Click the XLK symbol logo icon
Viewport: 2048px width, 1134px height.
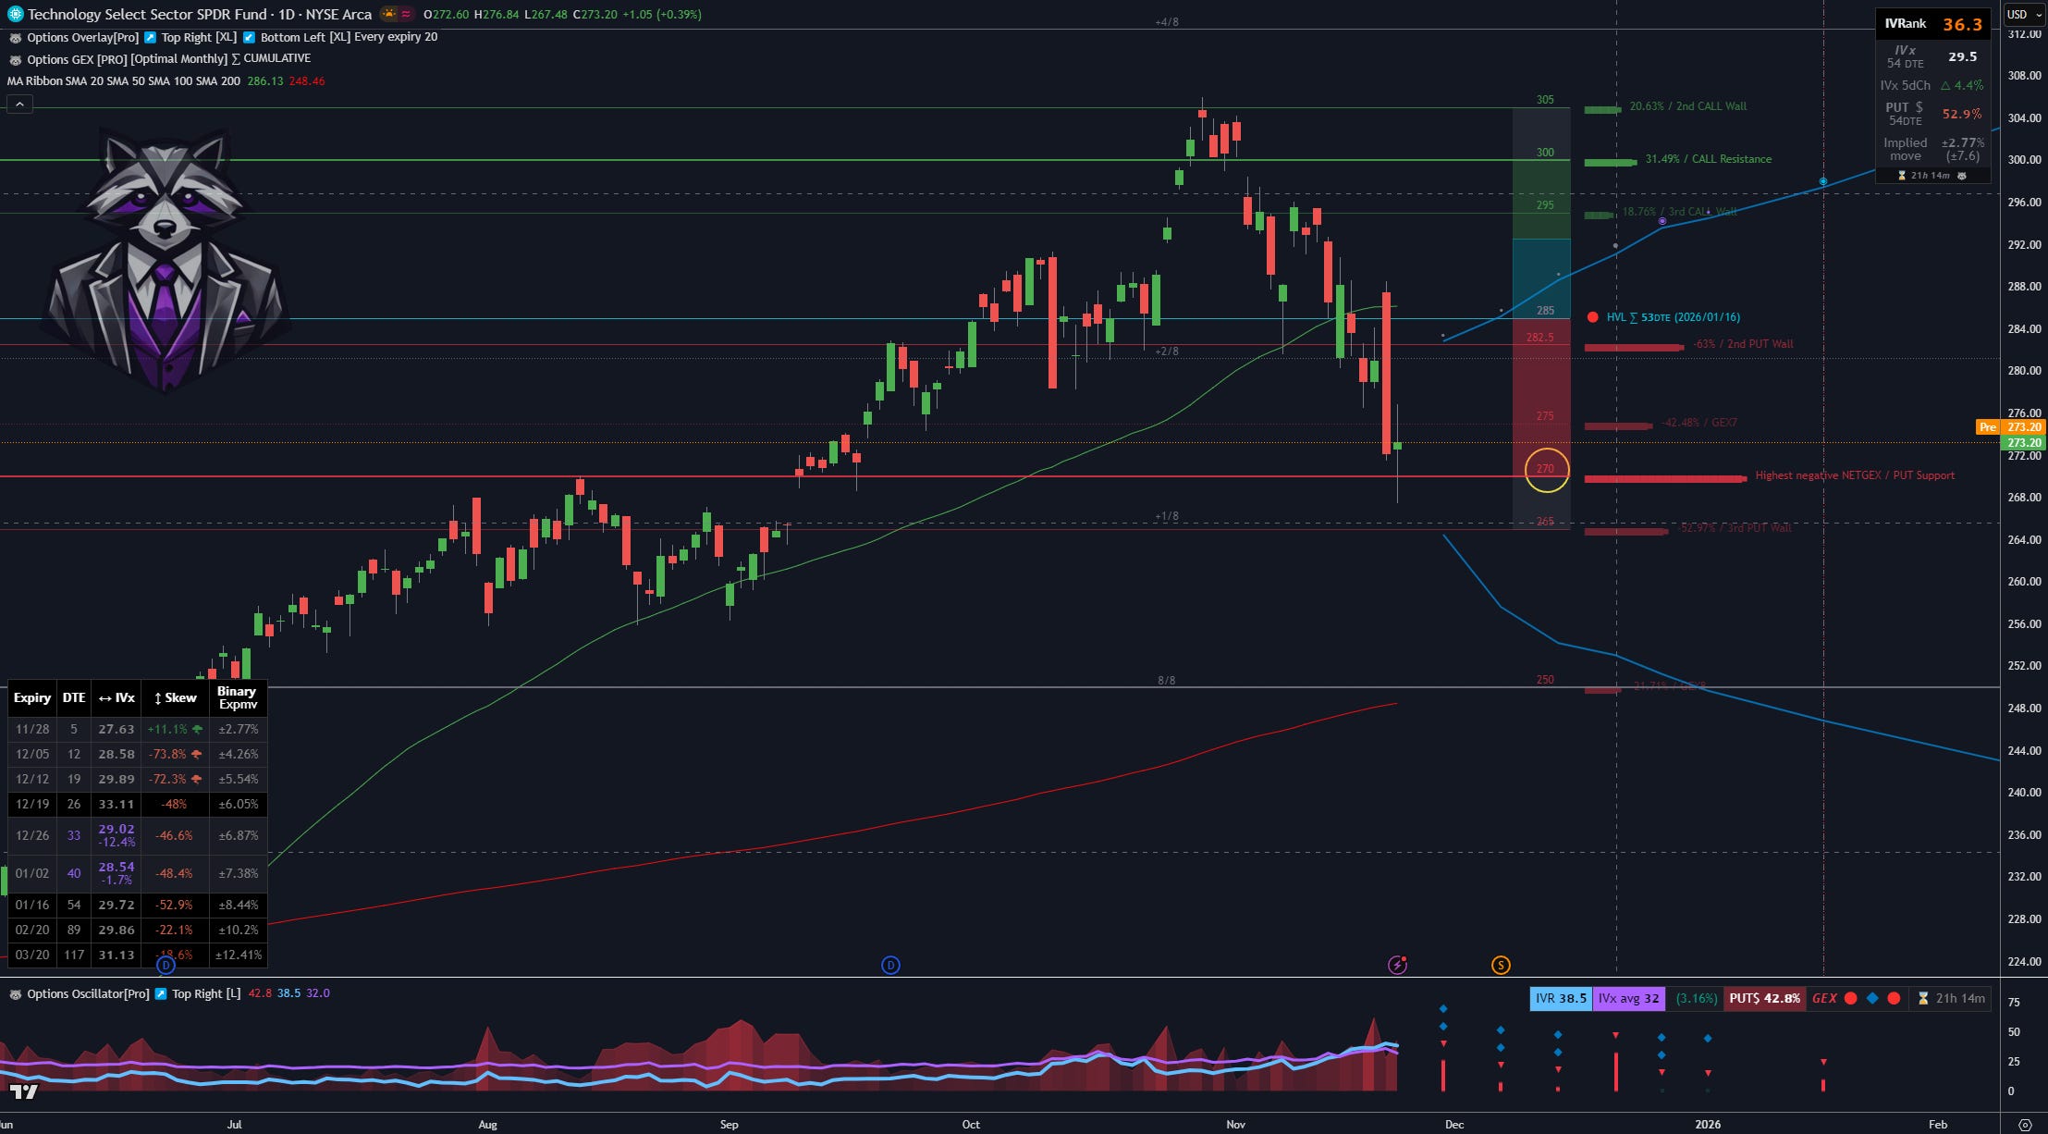click(15, 14)
